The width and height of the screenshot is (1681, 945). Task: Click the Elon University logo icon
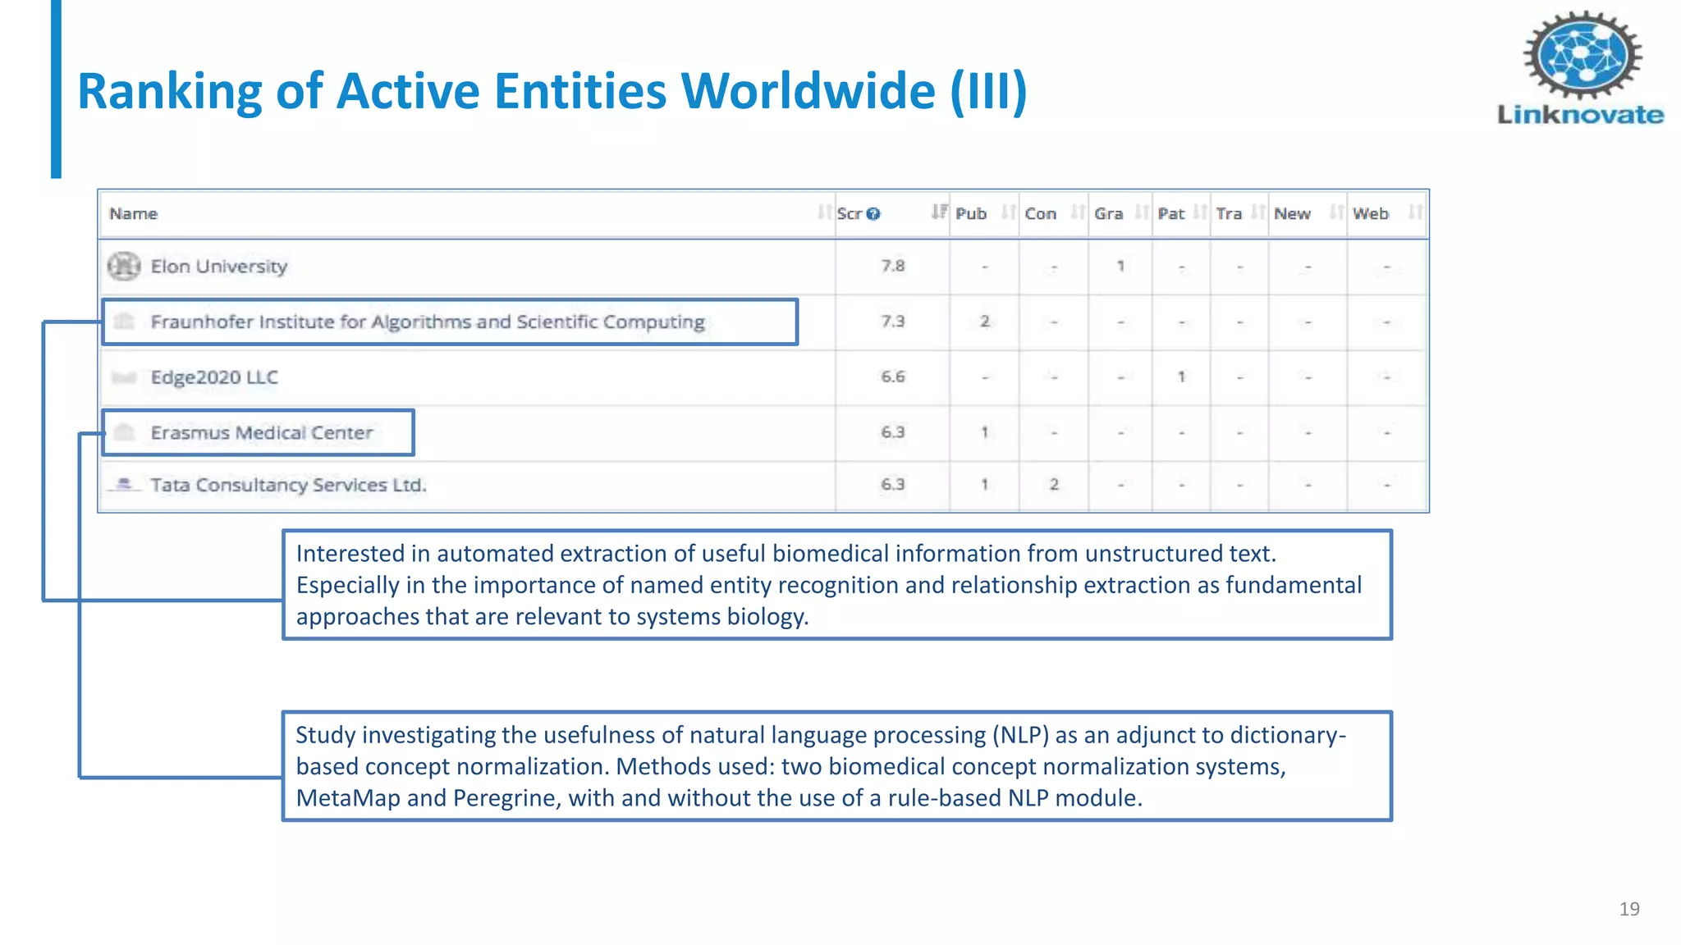coord(124,266)
